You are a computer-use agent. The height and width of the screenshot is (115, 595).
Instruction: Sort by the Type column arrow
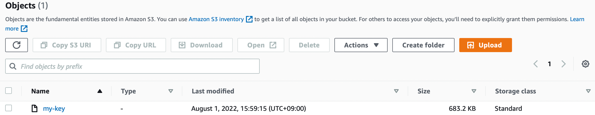pos(171,91)
